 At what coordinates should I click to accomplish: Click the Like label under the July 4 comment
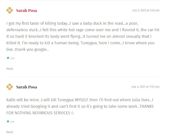point(12,122)
